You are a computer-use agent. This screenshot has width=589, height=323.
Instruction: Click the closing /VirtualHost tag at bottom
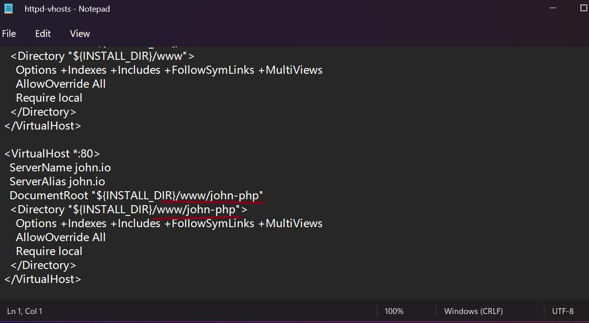coord(42,279)
